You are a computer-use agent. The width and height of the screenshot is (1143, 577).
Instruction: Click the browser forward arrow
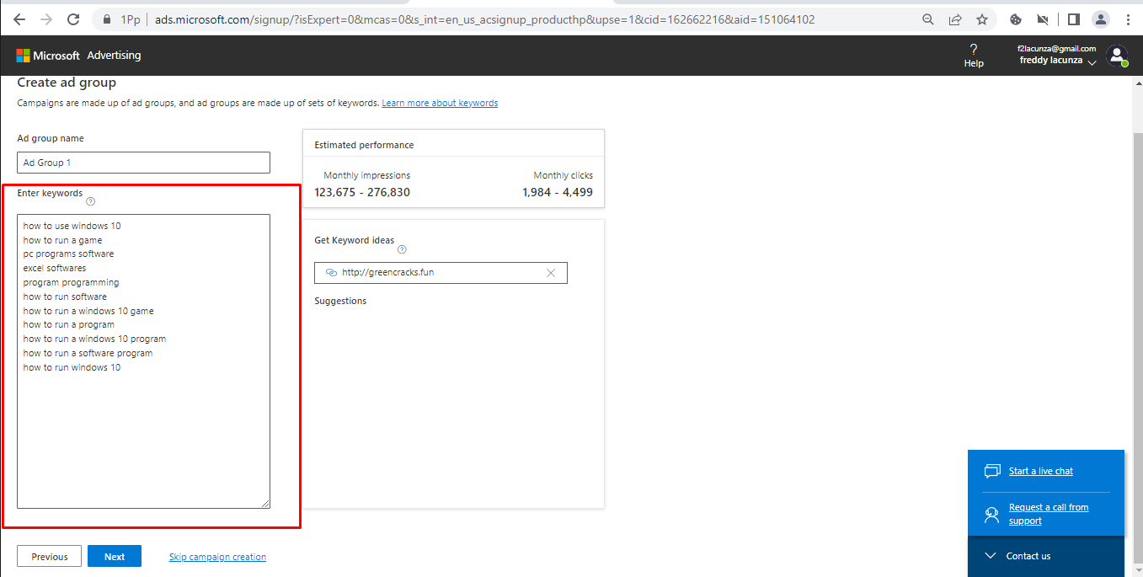click(x=46, y=19)
